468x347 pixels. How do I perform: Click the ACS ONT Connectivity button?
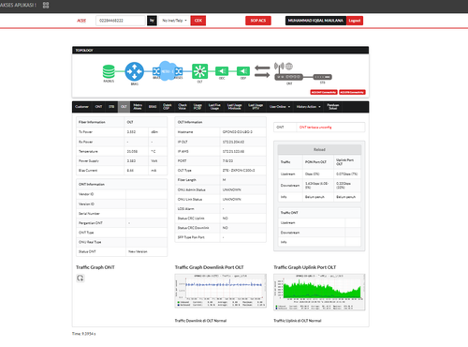324,92
